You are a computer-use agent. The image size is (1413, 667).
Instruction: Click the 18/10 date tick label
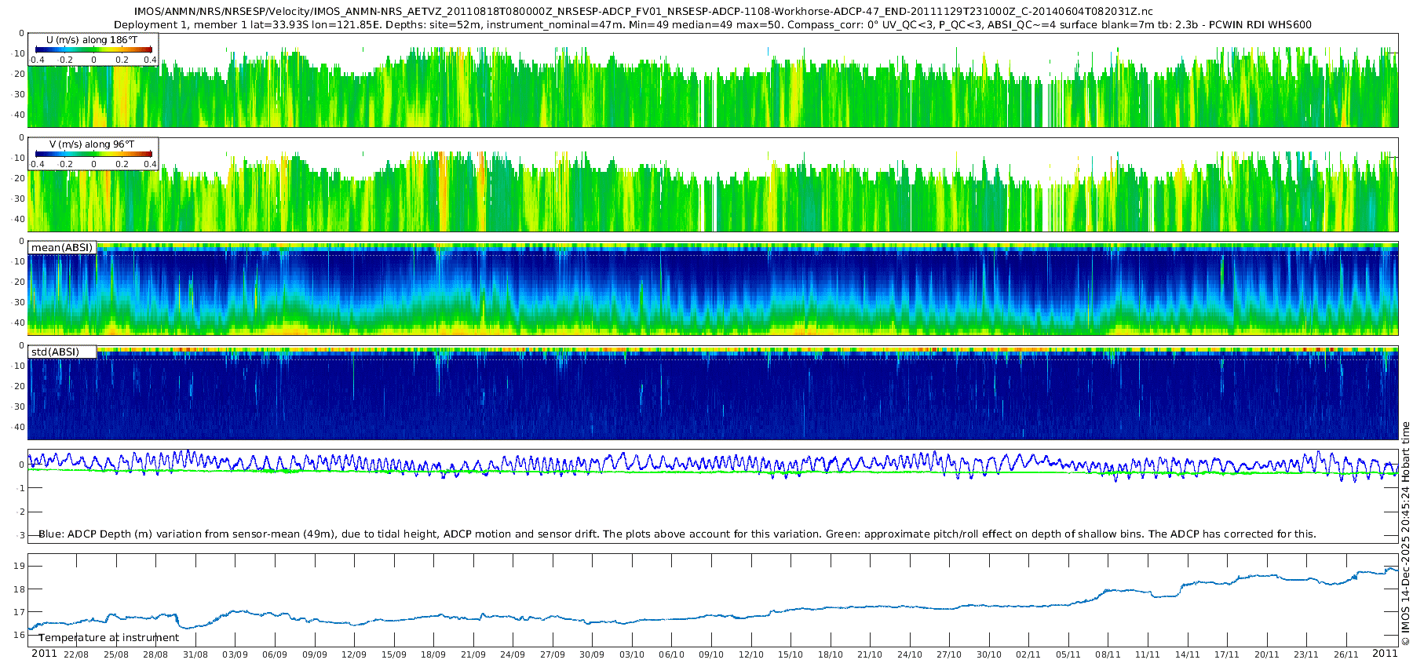click(830, 654)
